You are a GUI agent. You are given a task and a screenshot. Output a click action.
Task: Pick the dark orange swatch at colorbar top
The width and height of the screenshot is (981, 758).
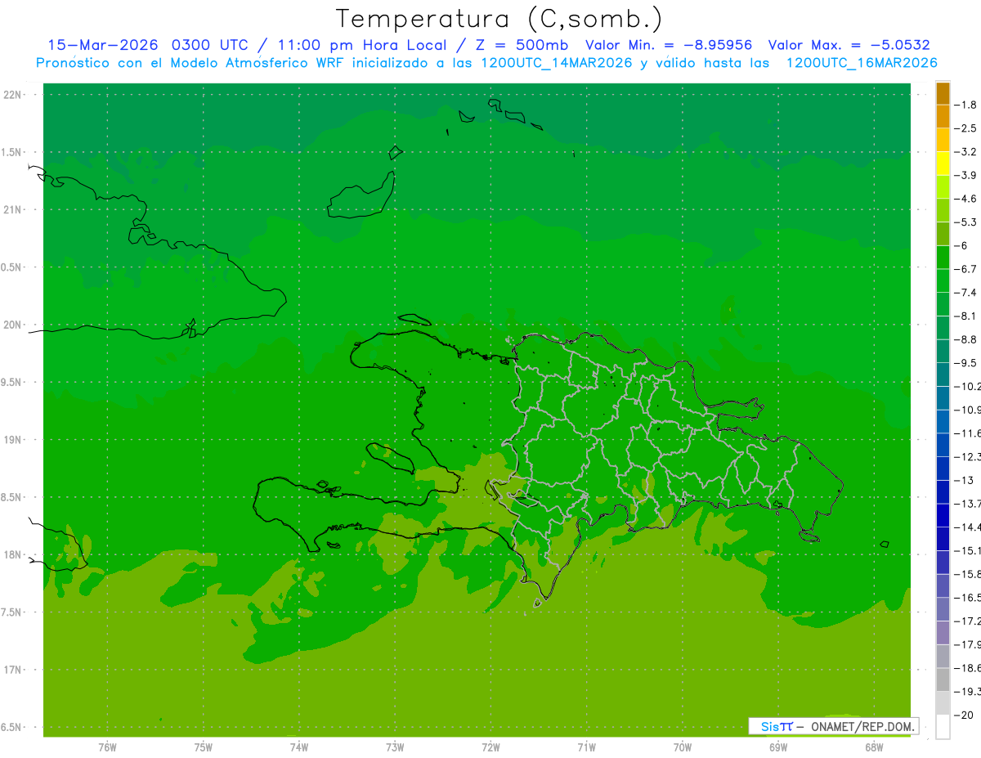click(943, 93)
